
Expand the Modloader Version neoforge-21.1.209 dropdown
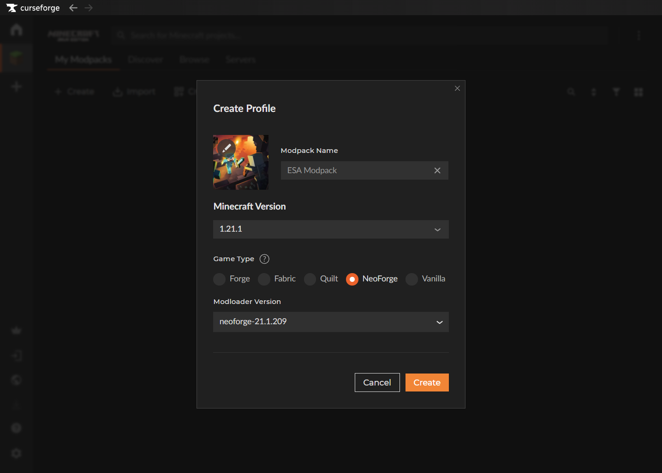(x=331, y=322)
